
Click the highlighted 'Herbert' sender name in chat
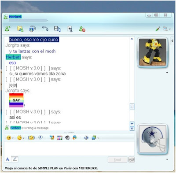[13, 57]
